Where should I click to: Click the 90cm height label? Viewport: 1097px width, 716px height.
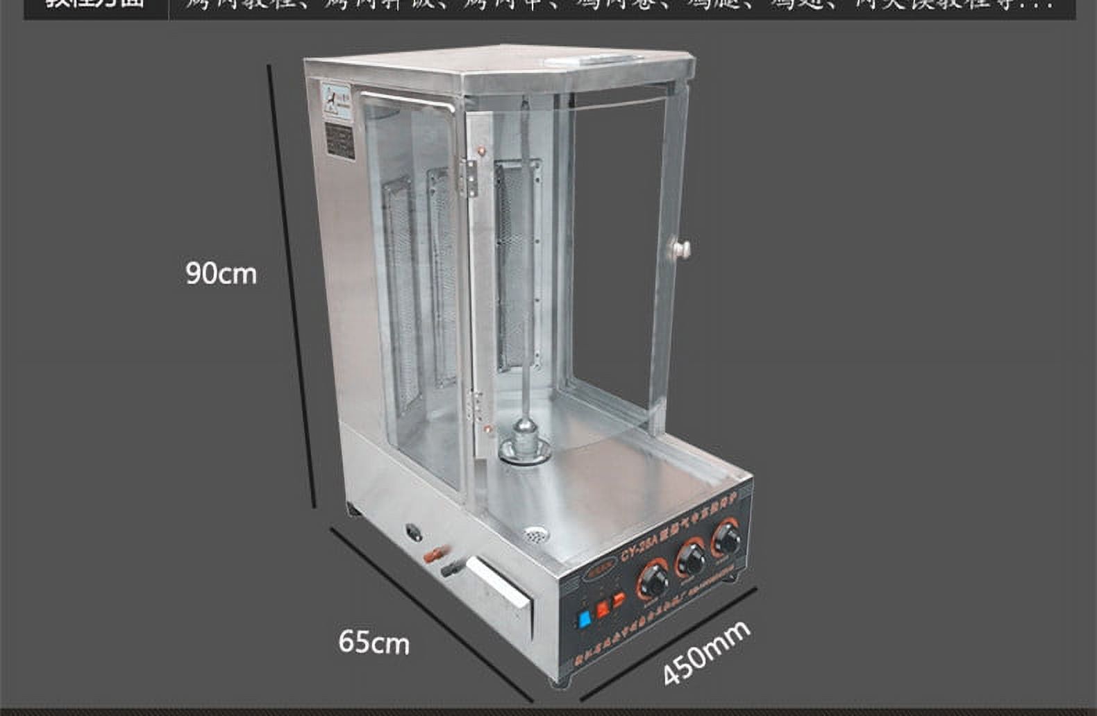point(221,273)
